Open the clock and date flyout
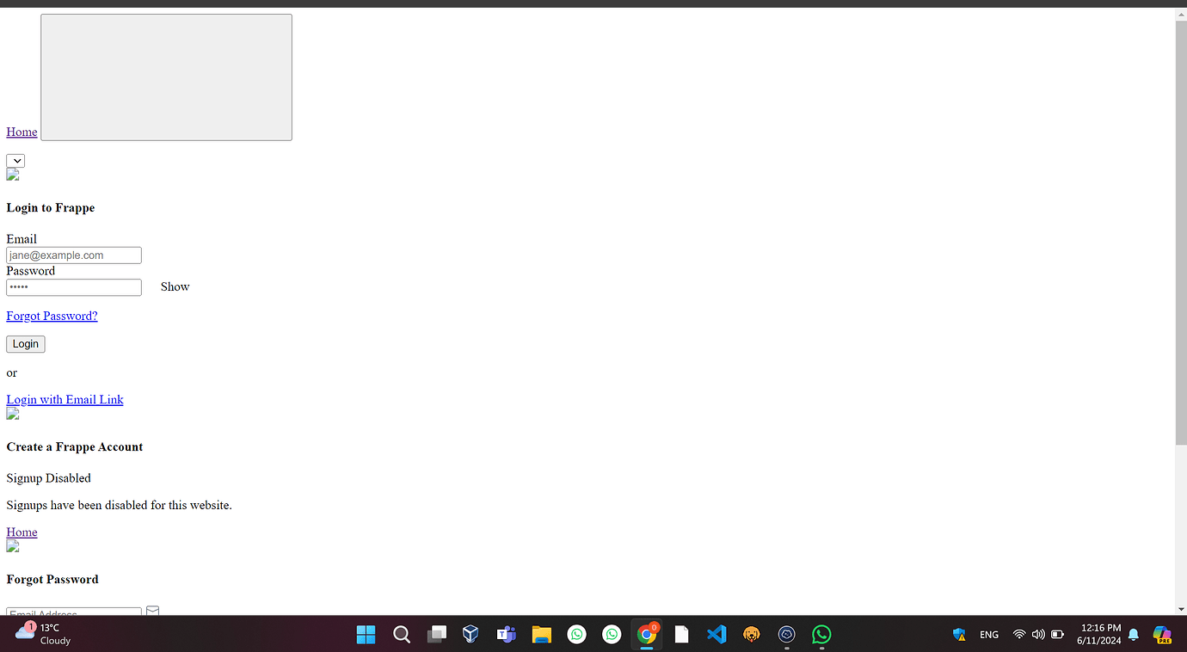This screenshot has width=1187, height=652. click(1098, 635)
